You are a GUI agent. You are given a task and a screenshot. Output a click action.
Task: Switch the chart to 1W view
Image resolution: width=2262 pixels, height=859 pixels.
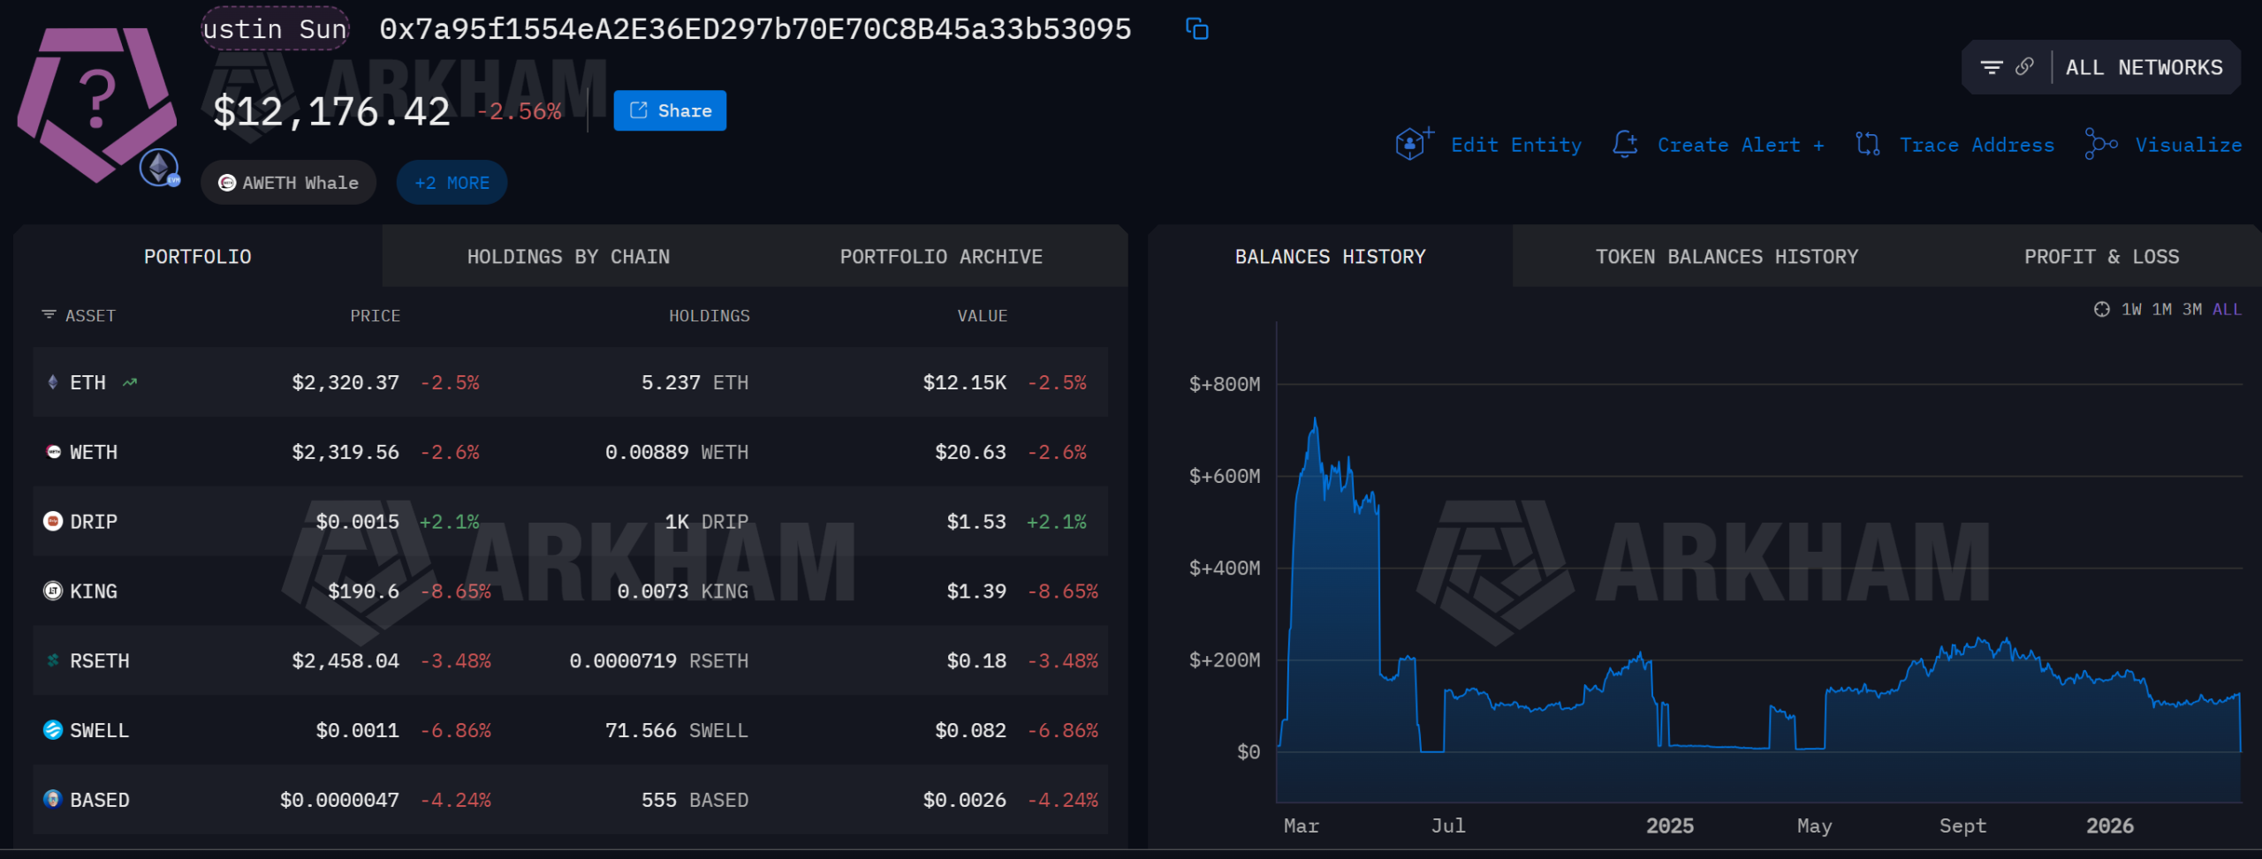tap(2130, 309)
